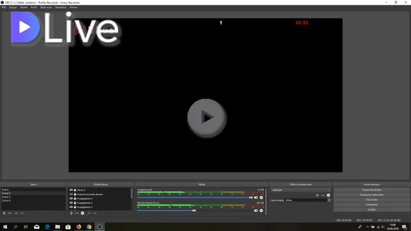Click the large play button overlay
Screen dimensions: 411x231
point(206,117)
